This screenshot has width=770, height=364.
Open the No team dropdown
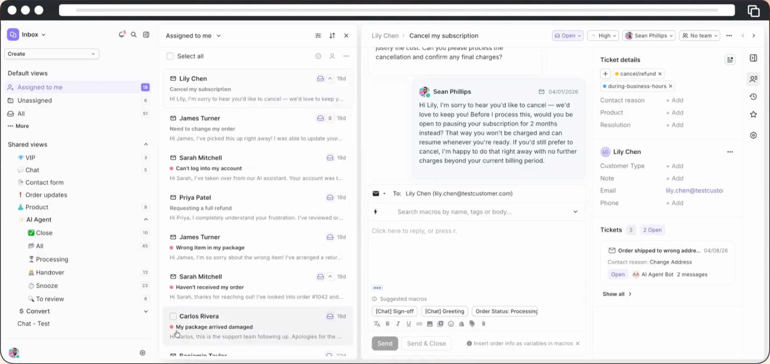(x=700, y=36)
